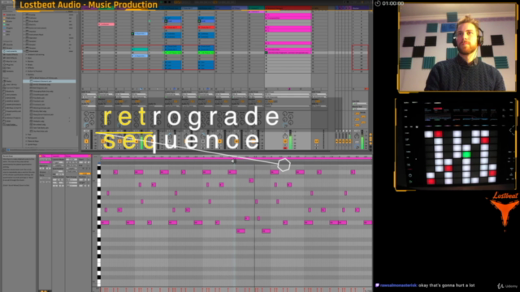This screenshot has width=520, height=292.
Task: Click the Simpler instrument icon in browser
Action: click(27, 45)
